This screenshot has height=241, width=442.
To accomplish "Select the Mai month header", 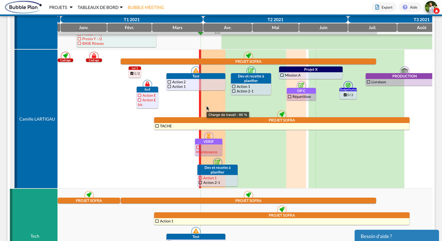I will 275,27.
